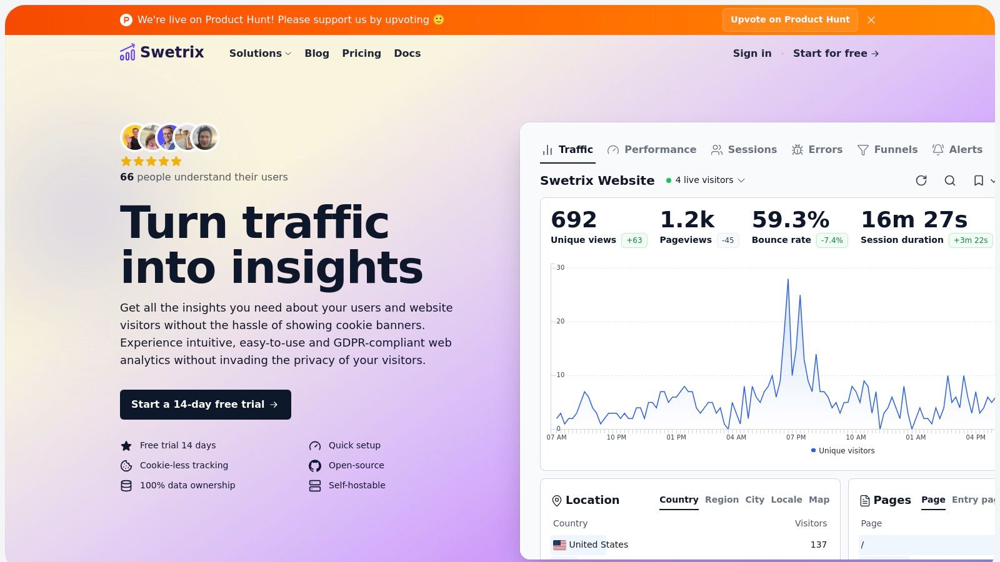1000x562 pixels.
Task: Expand the Solutions menu
Action: click(x=260, y=54)
